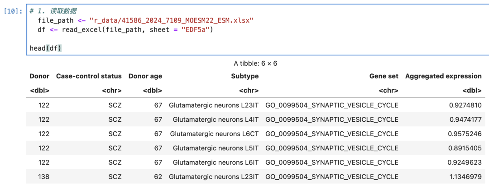
Task: Click the 'A tibble: 6 × 6' caption
Action: point(255,63)
